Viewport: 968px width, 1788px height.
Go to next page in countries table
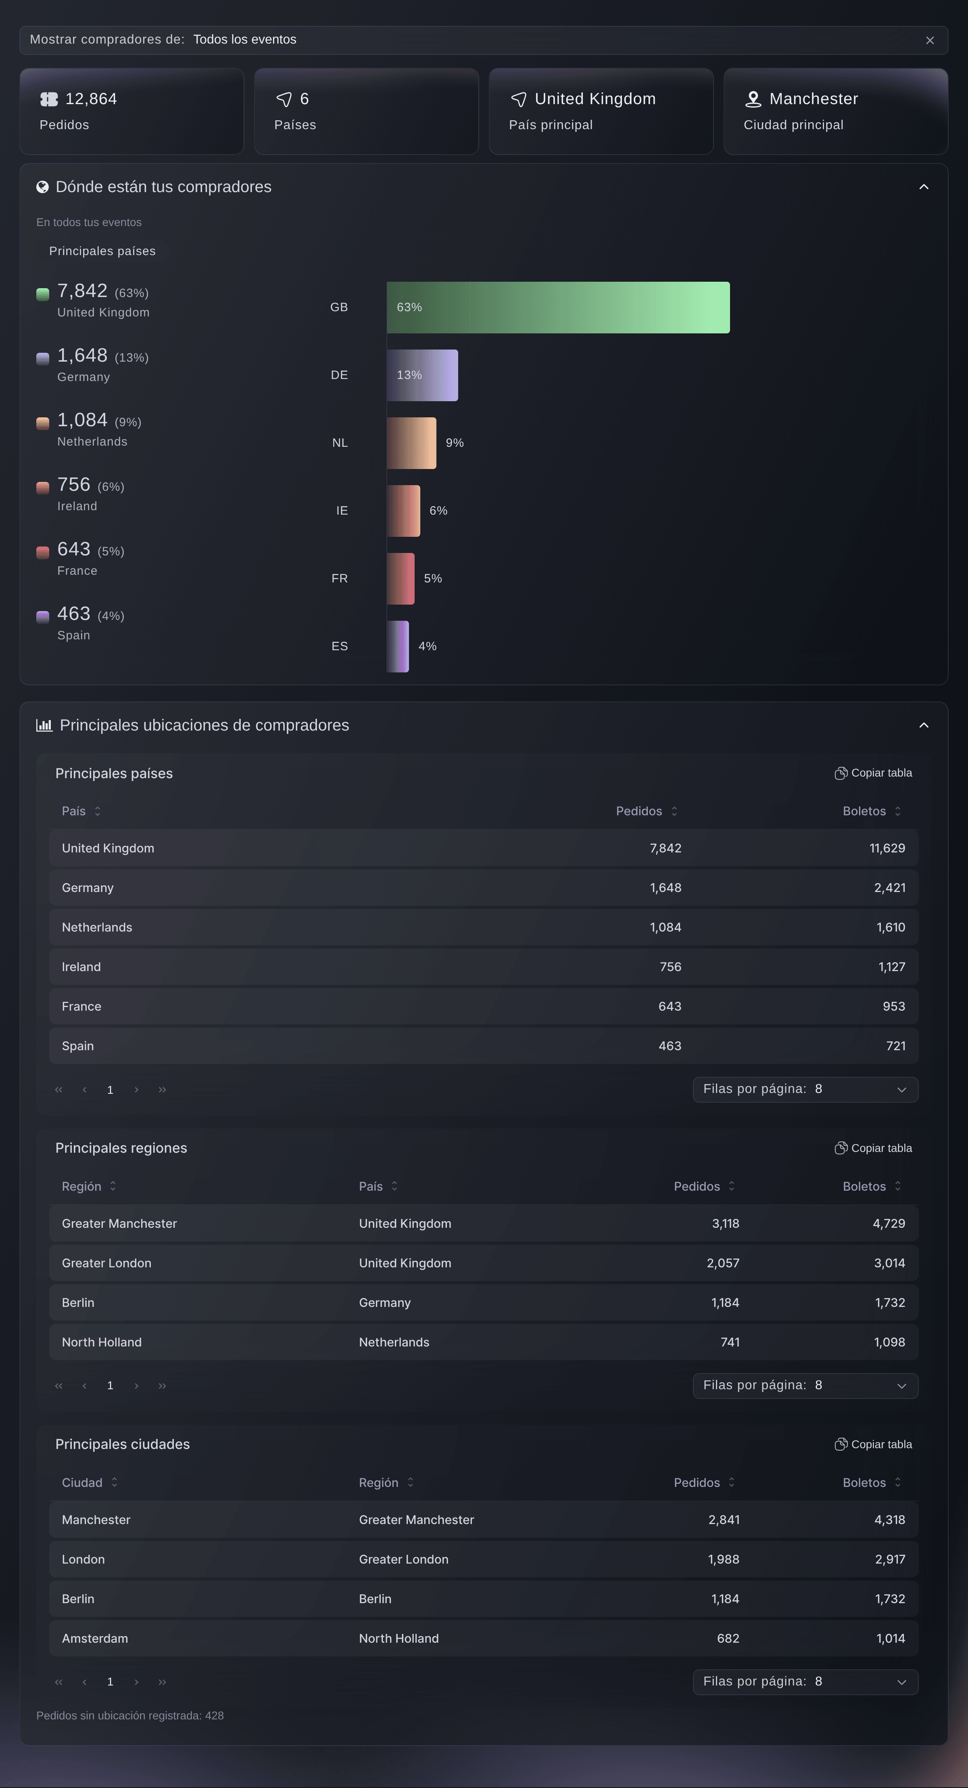coord(136,1090)
